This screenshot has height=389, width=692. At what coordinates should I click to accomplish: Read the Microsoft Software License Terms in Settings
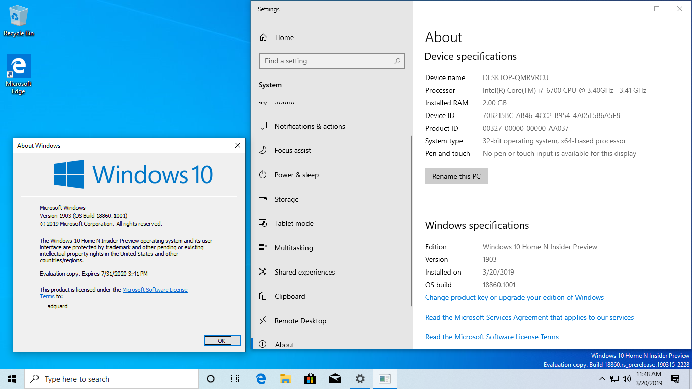492,337
